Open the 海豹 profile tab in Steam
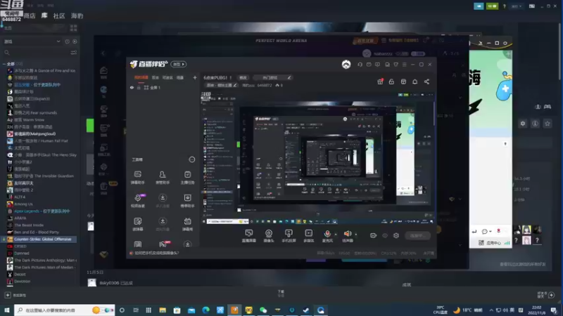This screenshot has height=316, width=563. [x=77, y=15]
